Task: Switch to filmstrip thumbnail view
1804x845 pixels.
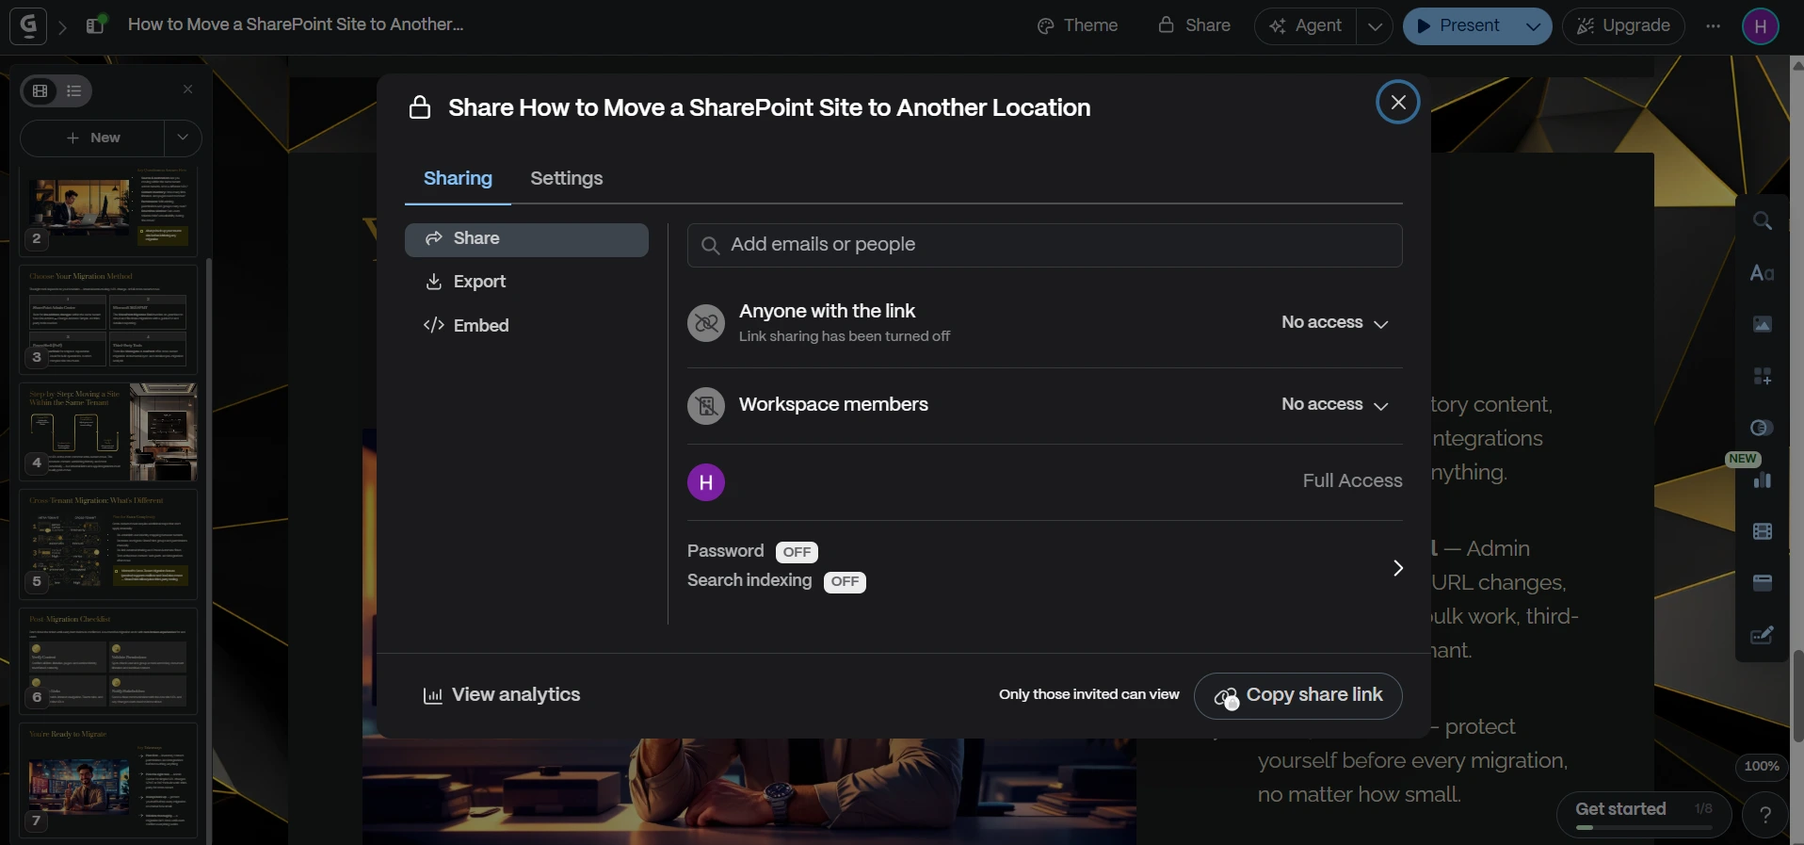Action: (x=40, y=90)
